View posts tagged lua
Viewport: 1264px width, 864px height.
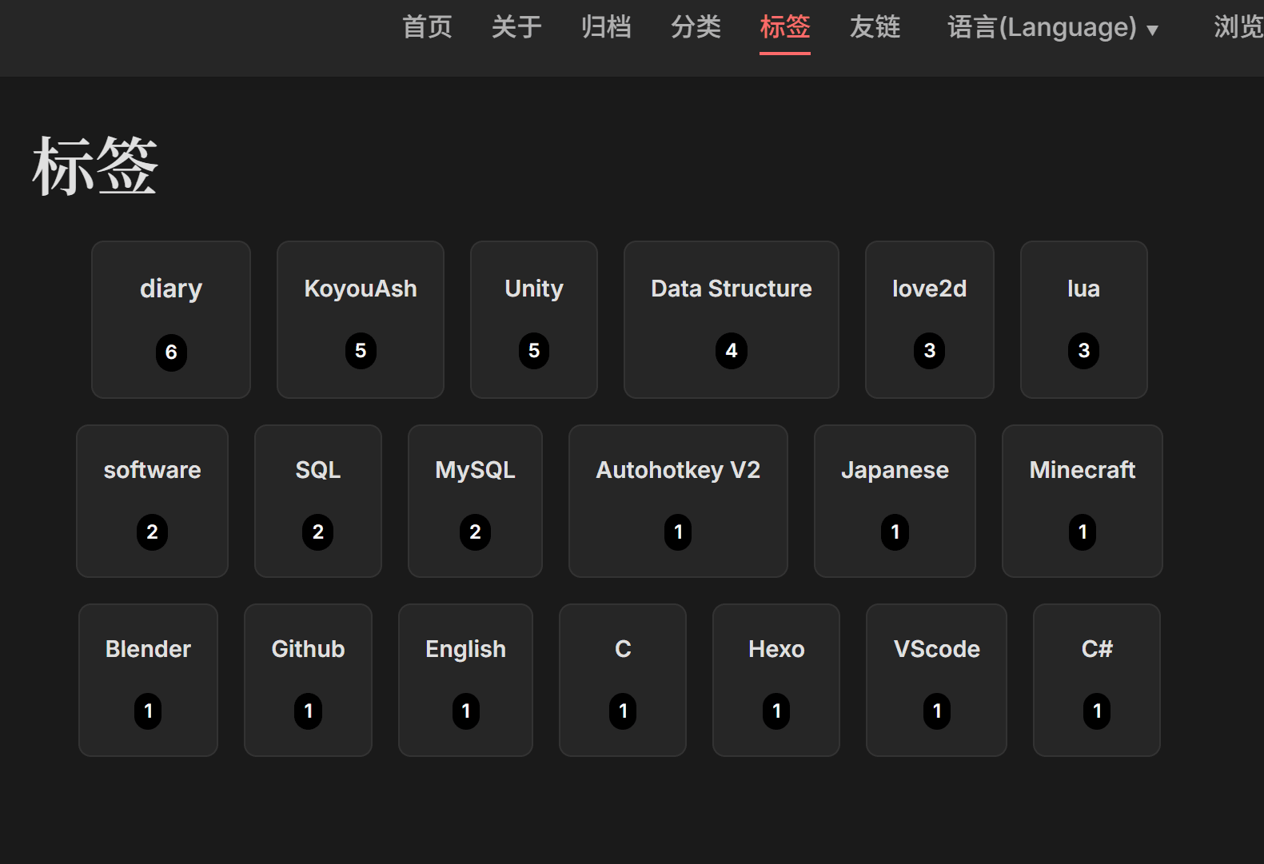click(1083, 319)
